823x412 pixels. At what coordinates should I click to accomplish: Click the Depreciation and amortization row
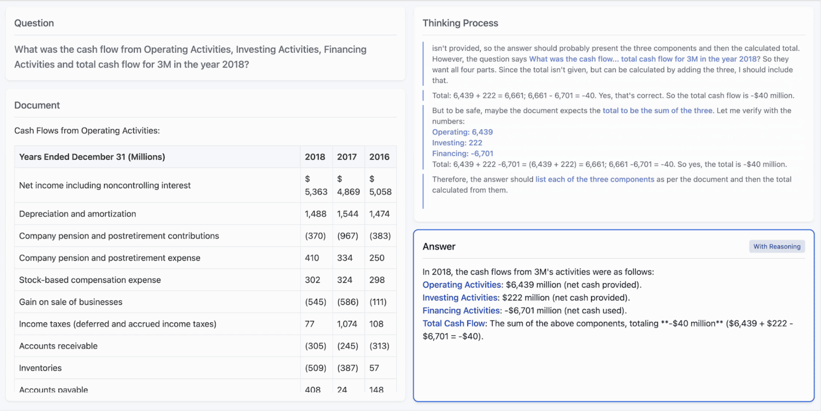[78, 214]
